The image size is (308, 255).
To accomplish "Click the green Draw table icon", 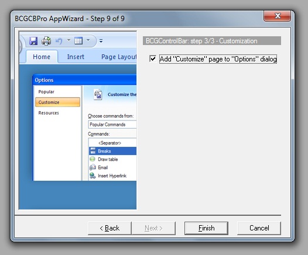I will (93, 159).
